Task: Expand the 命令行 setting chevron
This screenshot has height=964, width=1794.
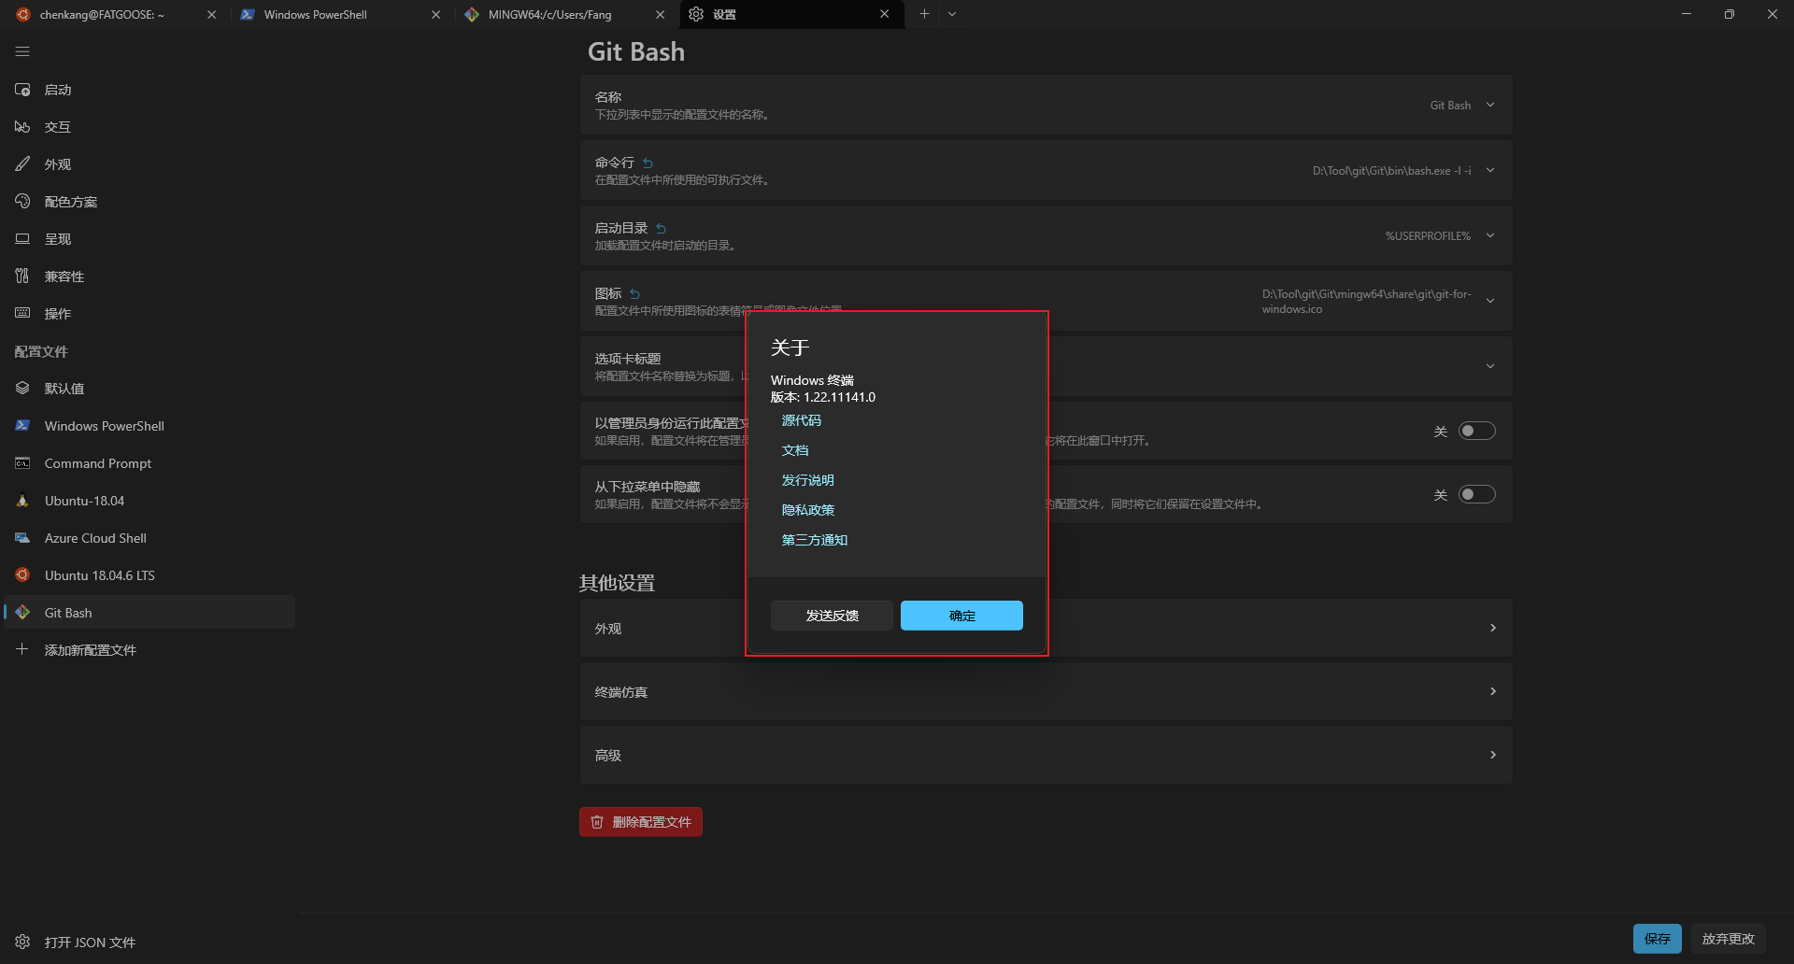Action: 1490,170
